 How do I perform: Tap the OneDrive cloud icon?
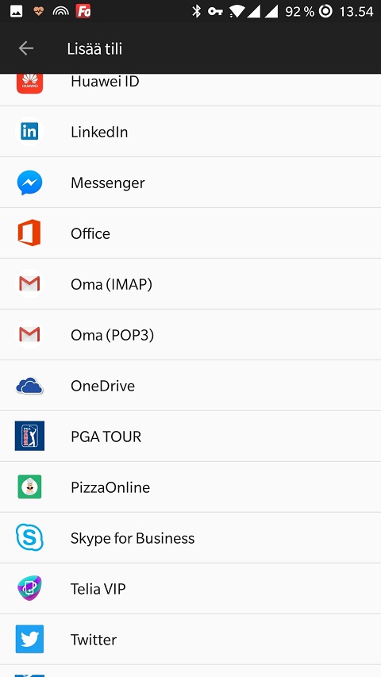click(x=29, y=386)
